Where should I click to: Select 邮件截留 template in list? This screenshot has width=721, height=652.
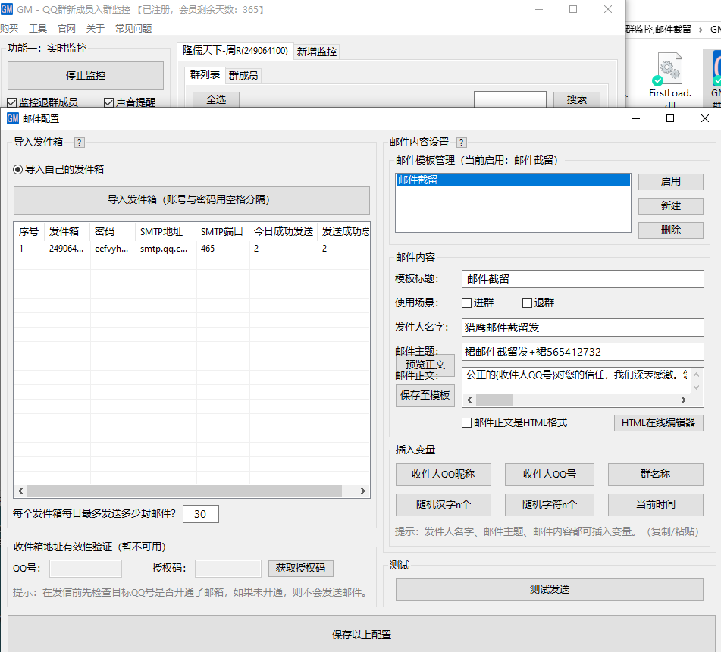(x=513, y=180)
